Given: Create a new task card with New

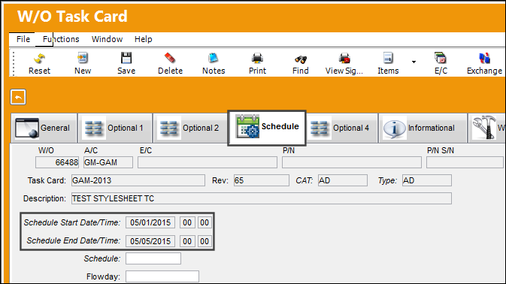Looking at the screenshot, I should point(83,59).
